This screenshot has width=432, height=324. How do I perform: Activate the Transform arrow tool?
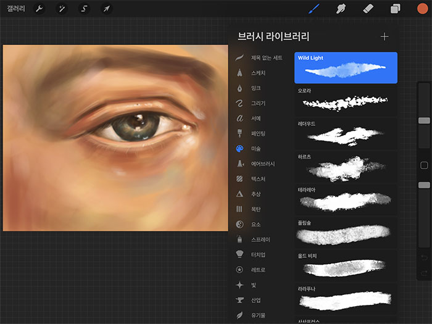[107, 9]
